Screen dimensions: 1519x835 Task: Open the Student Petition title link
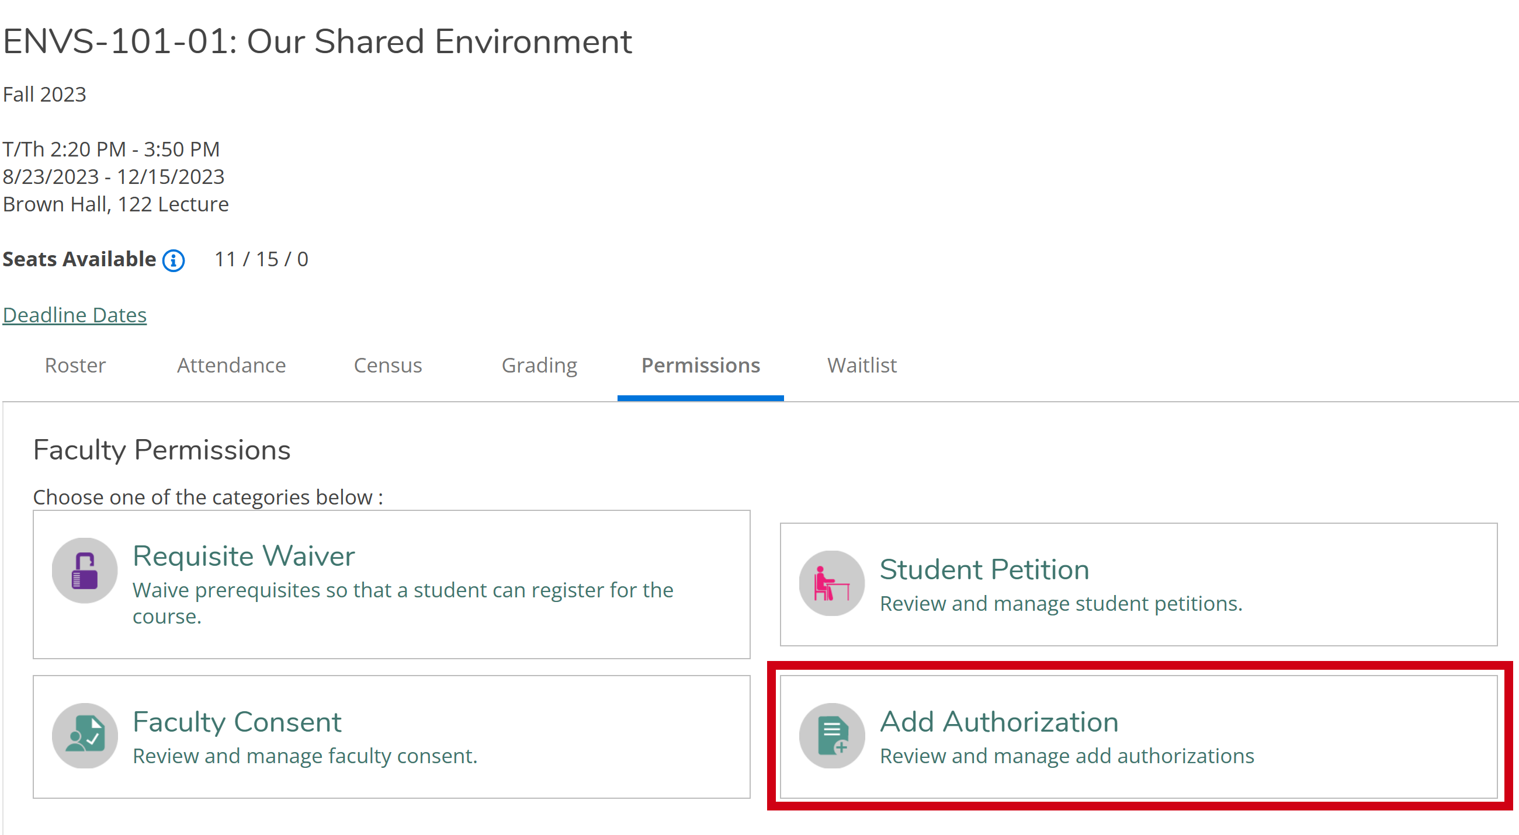(984, 570)
